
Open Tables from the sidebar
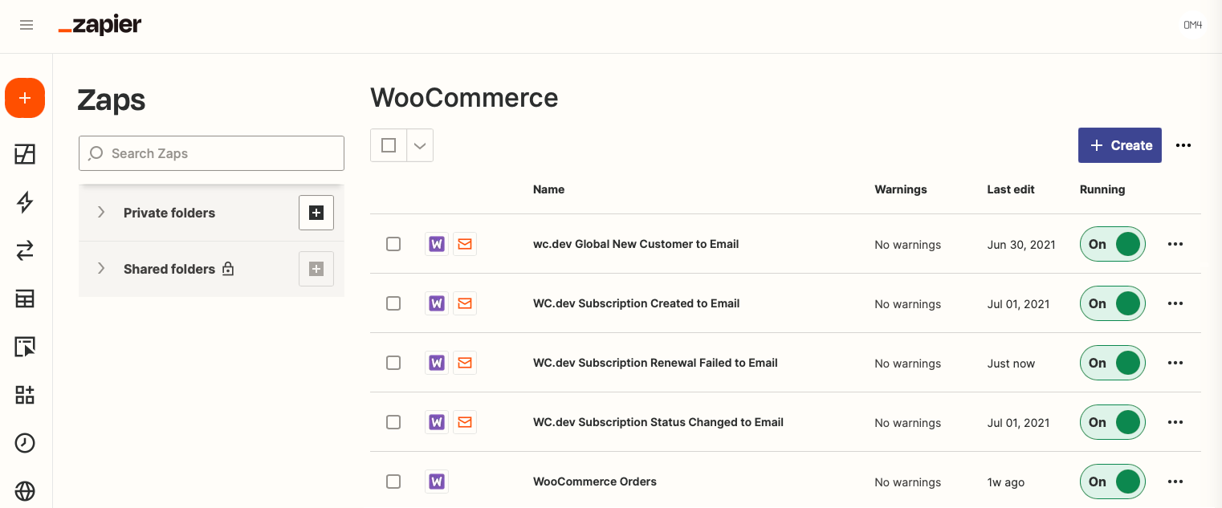pos(25,299)
